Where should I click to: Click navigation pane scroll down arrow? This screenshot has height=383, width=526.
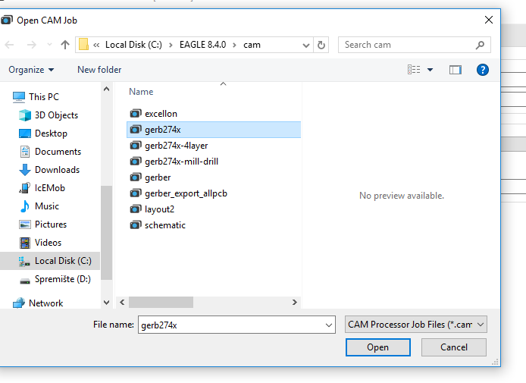(106, 303)
